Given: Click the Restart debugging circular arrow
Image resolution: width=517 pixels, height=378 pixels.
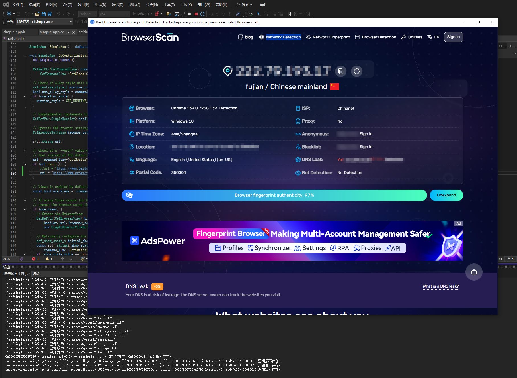Looking at the screenshot, I should click(x=202, y=14).
